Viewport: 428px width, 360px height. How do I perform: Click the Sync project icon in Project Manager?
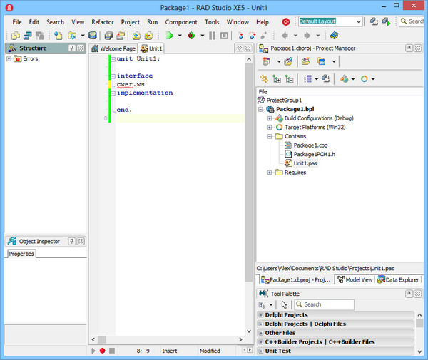point(264,78)
